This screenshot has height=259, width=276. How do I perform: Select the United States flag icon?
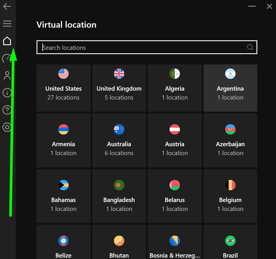click(x=63, y=74)
